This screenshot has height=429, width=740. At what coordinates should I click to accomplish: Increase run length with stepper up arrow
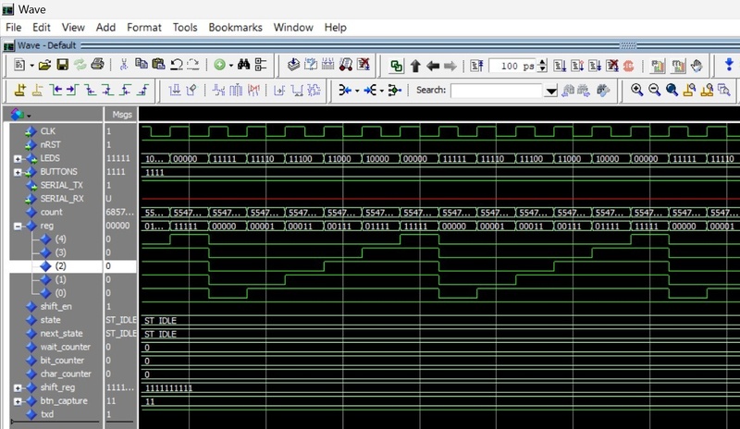coord(543,62)
